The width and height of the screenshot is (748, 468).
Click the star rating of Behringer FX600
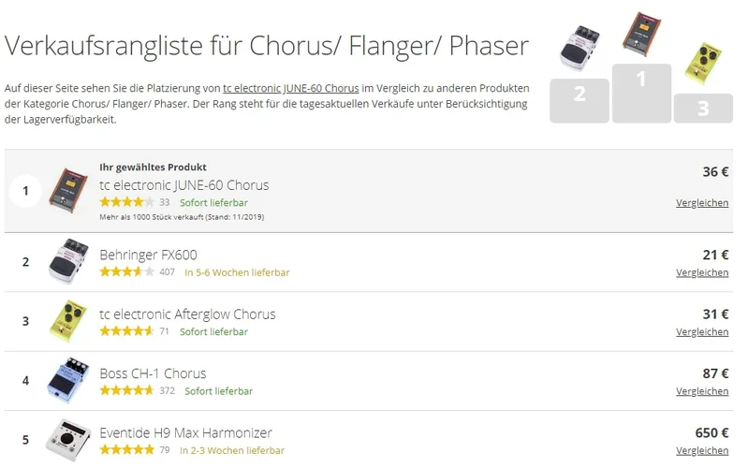pos(126,272)
